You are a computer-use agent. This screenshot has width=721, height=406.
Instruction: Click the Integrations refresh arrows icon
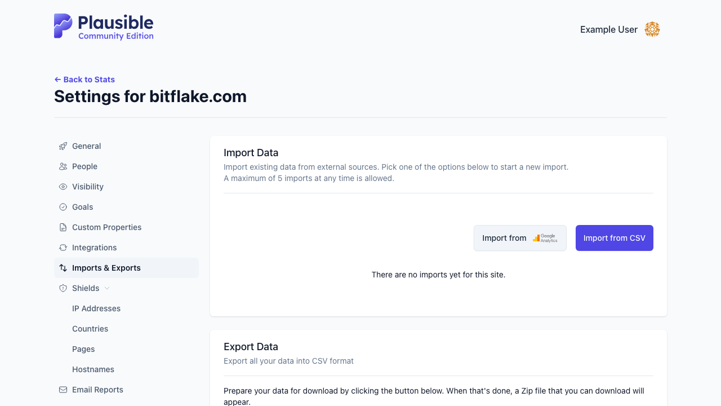coord(63,248)
